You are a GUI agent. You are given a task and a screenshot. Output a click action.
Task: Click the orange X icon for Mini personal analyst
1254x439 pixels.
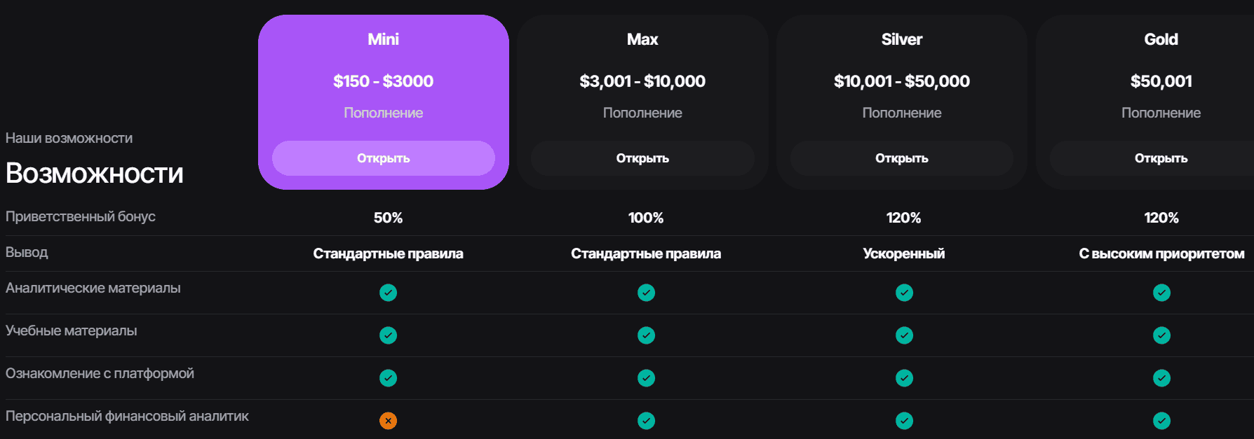click(388, 421)
